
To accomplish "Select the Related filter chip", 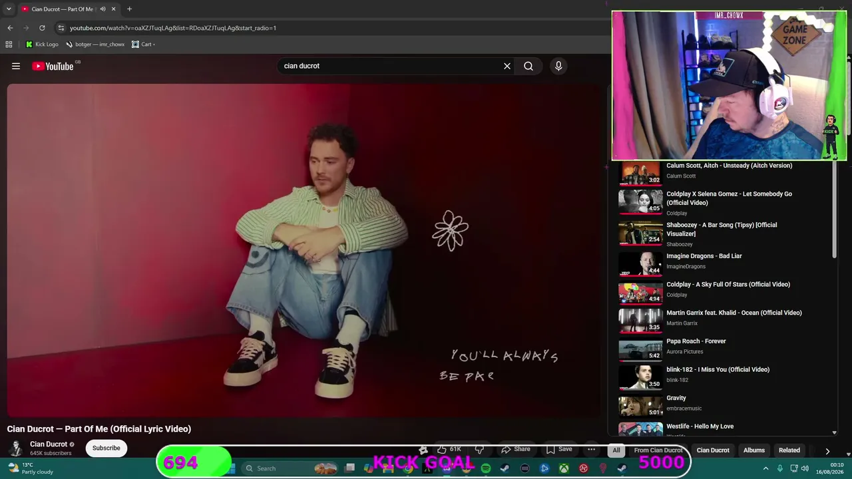I will coord(789,450).
